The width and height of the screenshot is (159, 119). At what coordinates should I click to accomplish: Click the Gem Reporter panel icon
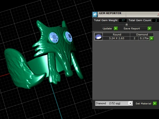click(95, 15)
